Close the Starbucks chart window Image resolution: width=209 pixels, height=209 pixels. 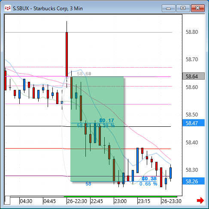coord(198,8)
